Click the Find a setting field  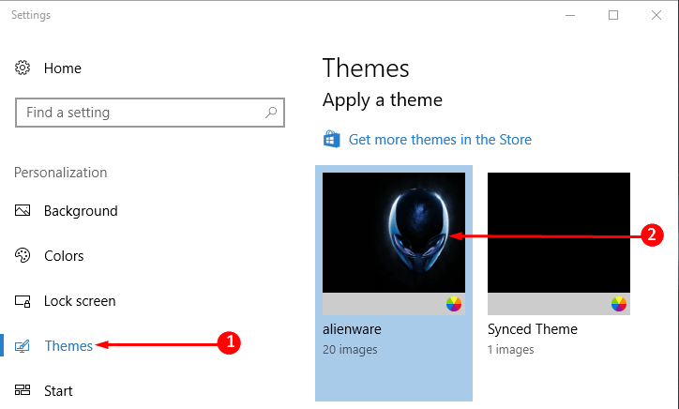pyautogui.click(x=150, y=113)
